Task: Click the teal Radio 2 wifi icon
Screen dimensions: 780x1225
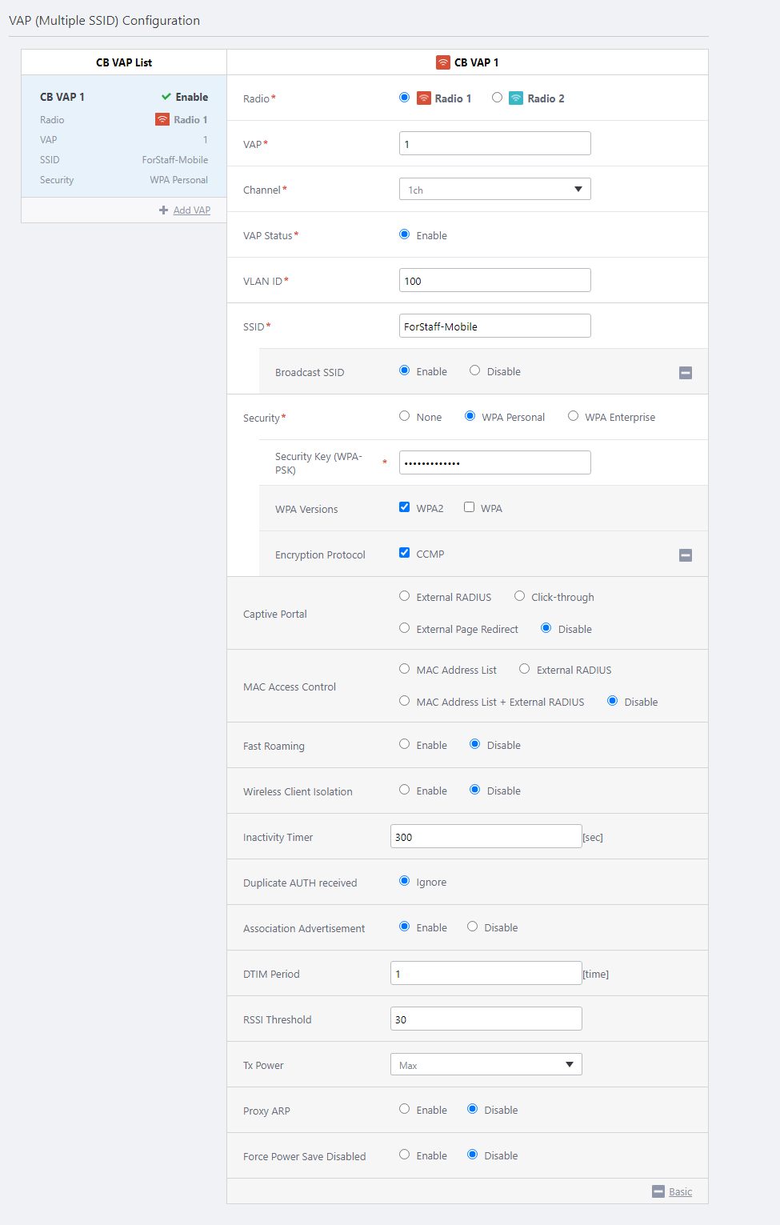Action: click(x=516, y=98)
